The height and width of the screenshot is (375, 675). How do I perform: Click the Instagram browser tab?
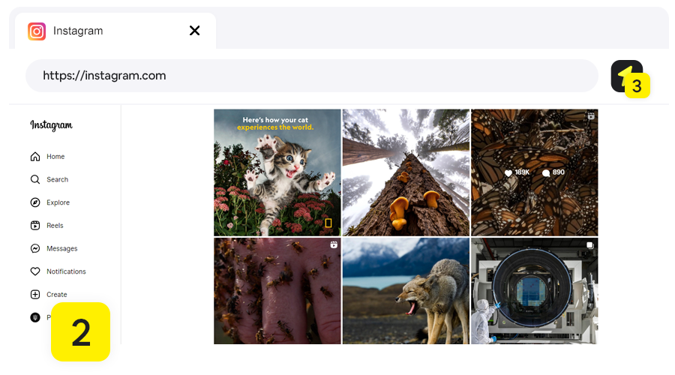point(105,31)
